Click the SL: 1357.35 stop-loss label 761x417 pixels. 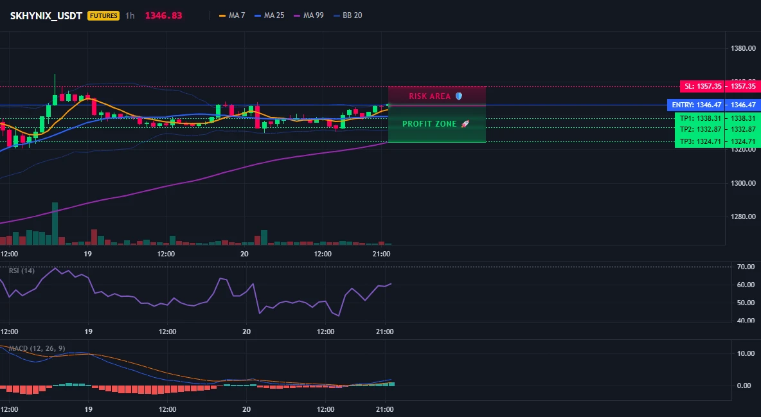pos(703,86)
